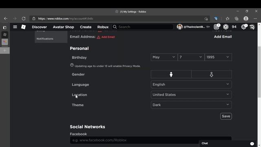This screenshot has width=261, height=147.
Task: Open the settings gear icon
Action: [x=244, y=27]
